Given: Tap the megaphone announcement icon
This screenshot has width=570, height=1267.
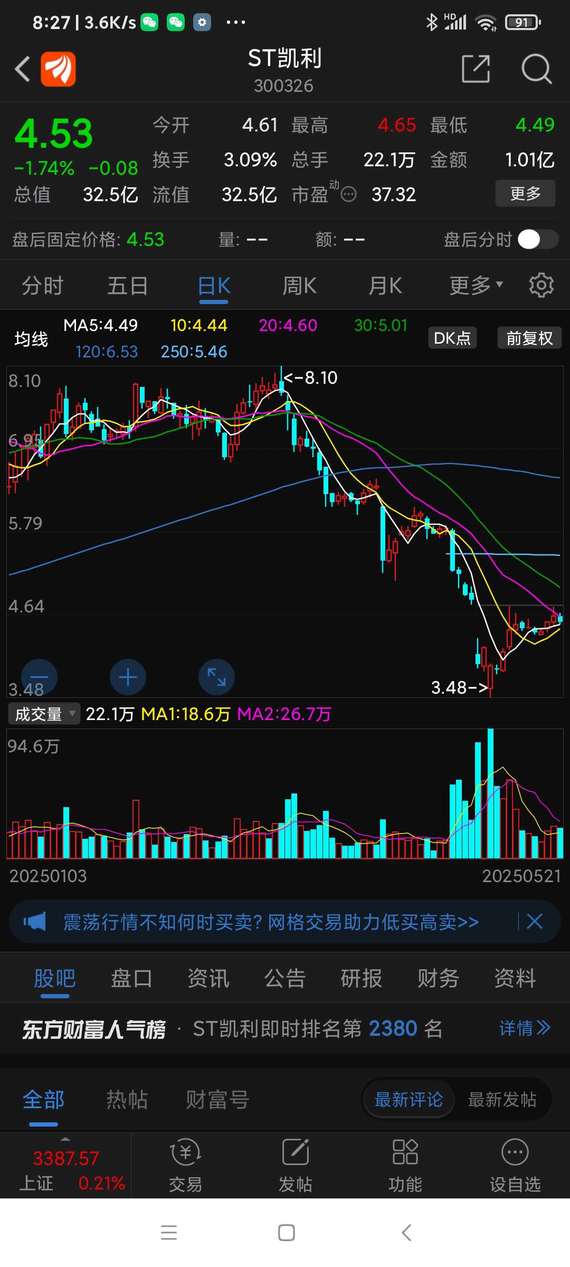Looking at the screenshot, I should coord(35,922).
